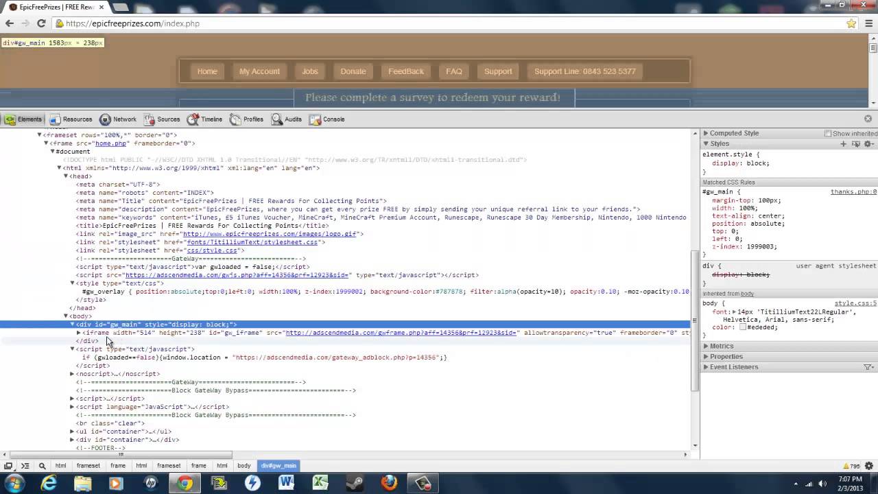Add a new style rule plus icon
This screenshot has height=494, width=878.
[x=844, y=144]
